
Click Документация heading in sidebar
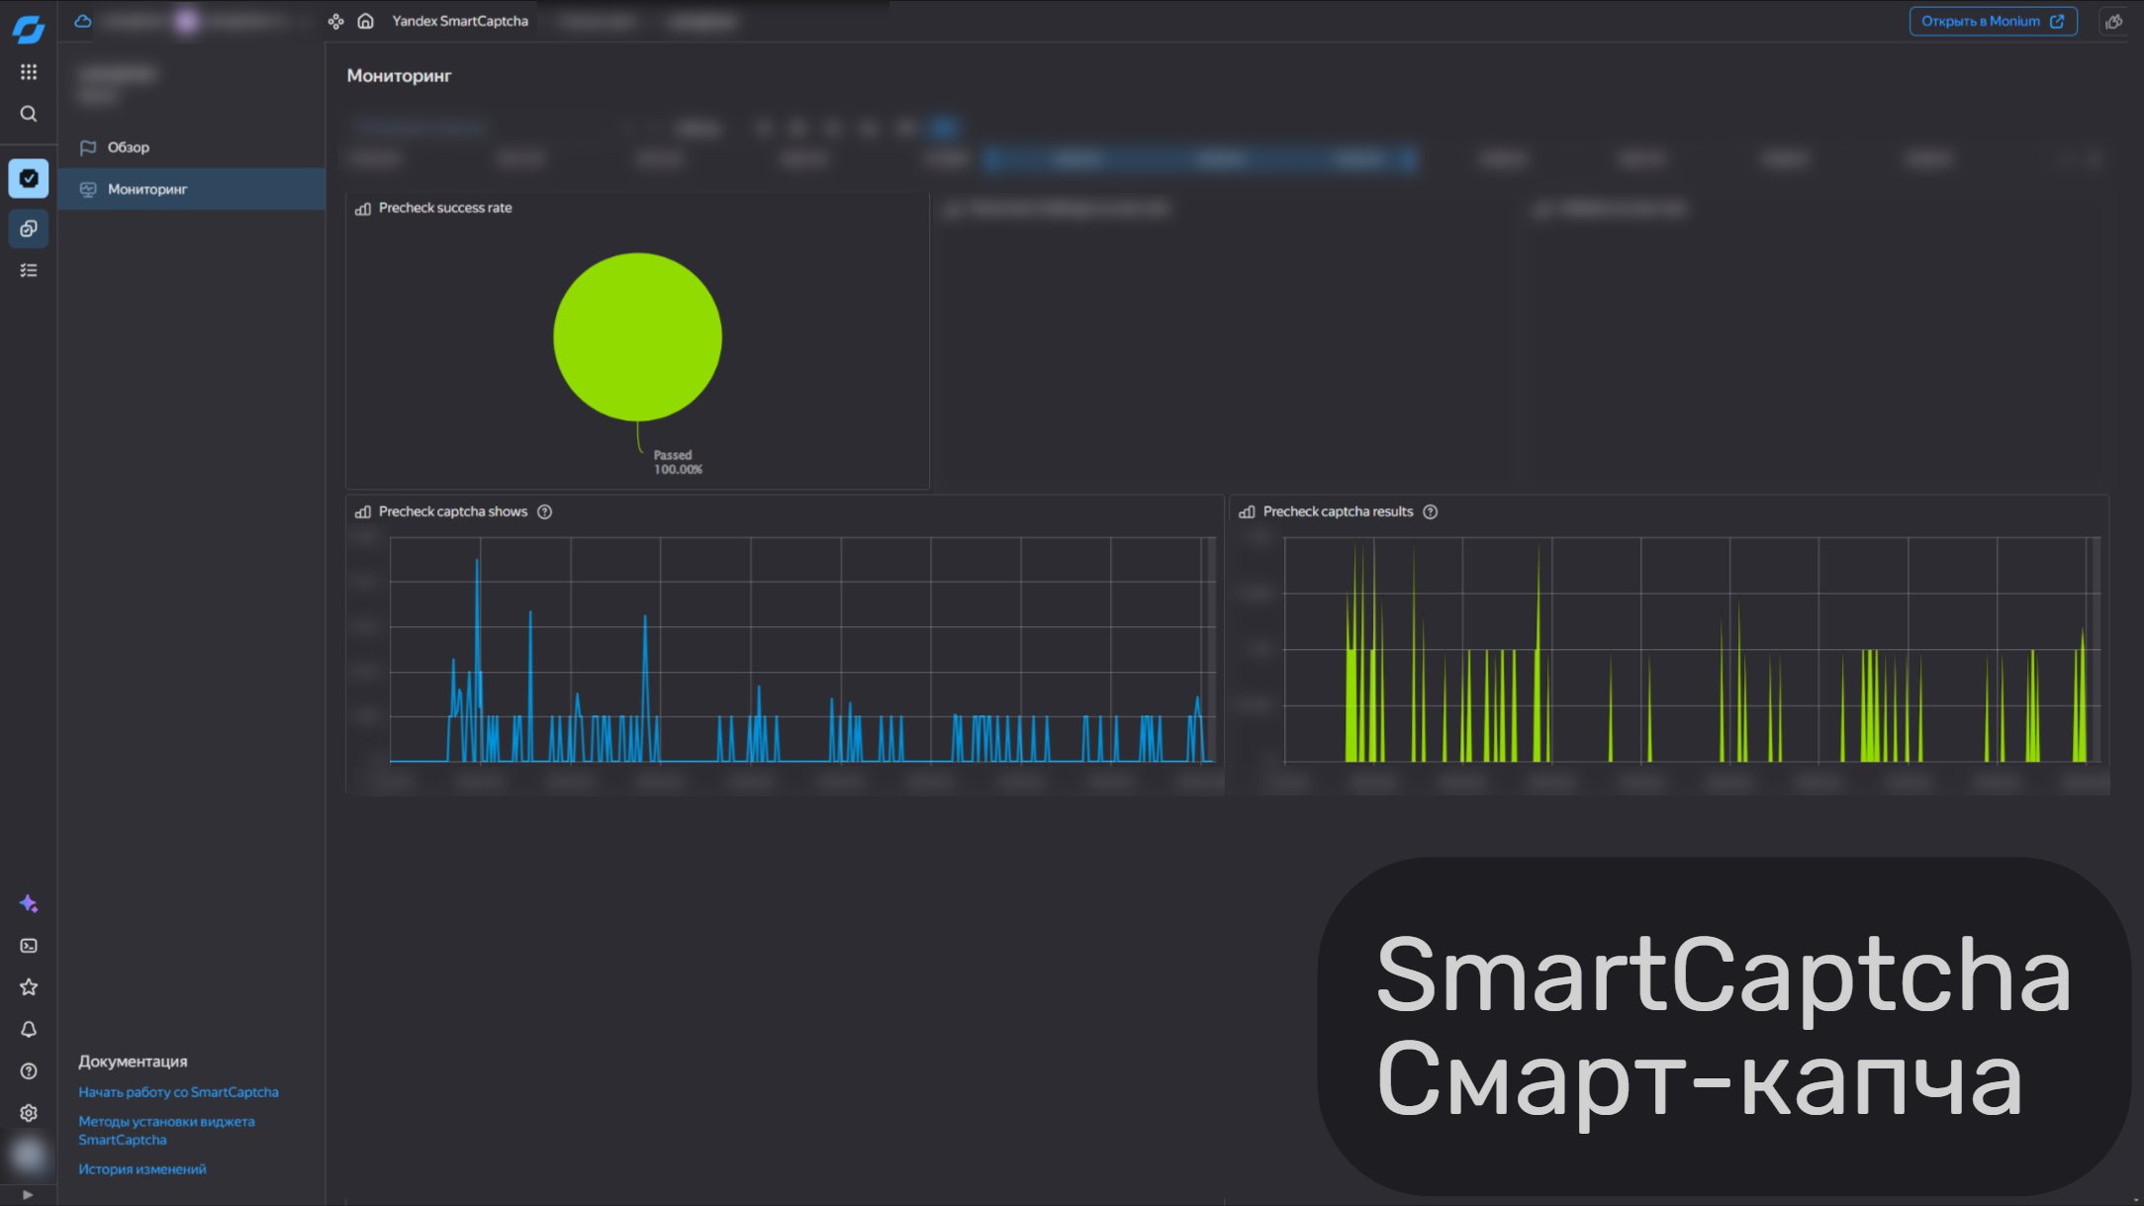pos(133,1062)
